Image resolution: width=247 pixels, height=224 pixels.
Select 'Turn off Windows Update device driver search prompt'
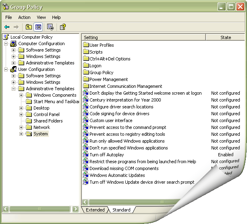pyautogui.click(x=142, y=182)
